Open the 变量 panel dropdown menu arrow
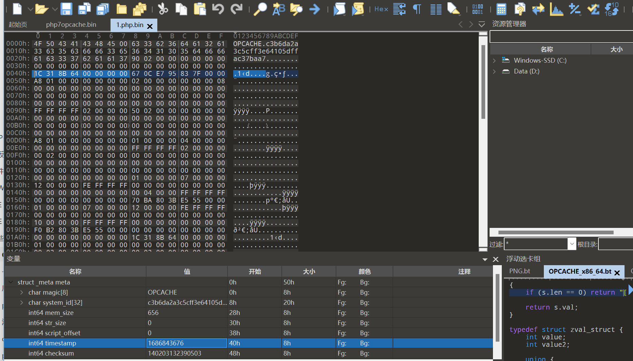The width and height of the screenshot is (633, 361). click(x=485, y=259)
